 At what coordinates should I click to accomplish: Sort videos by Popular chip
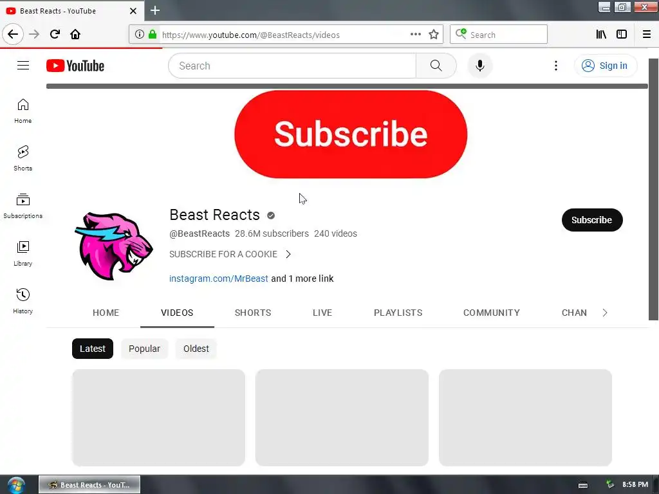coord(144,349)
